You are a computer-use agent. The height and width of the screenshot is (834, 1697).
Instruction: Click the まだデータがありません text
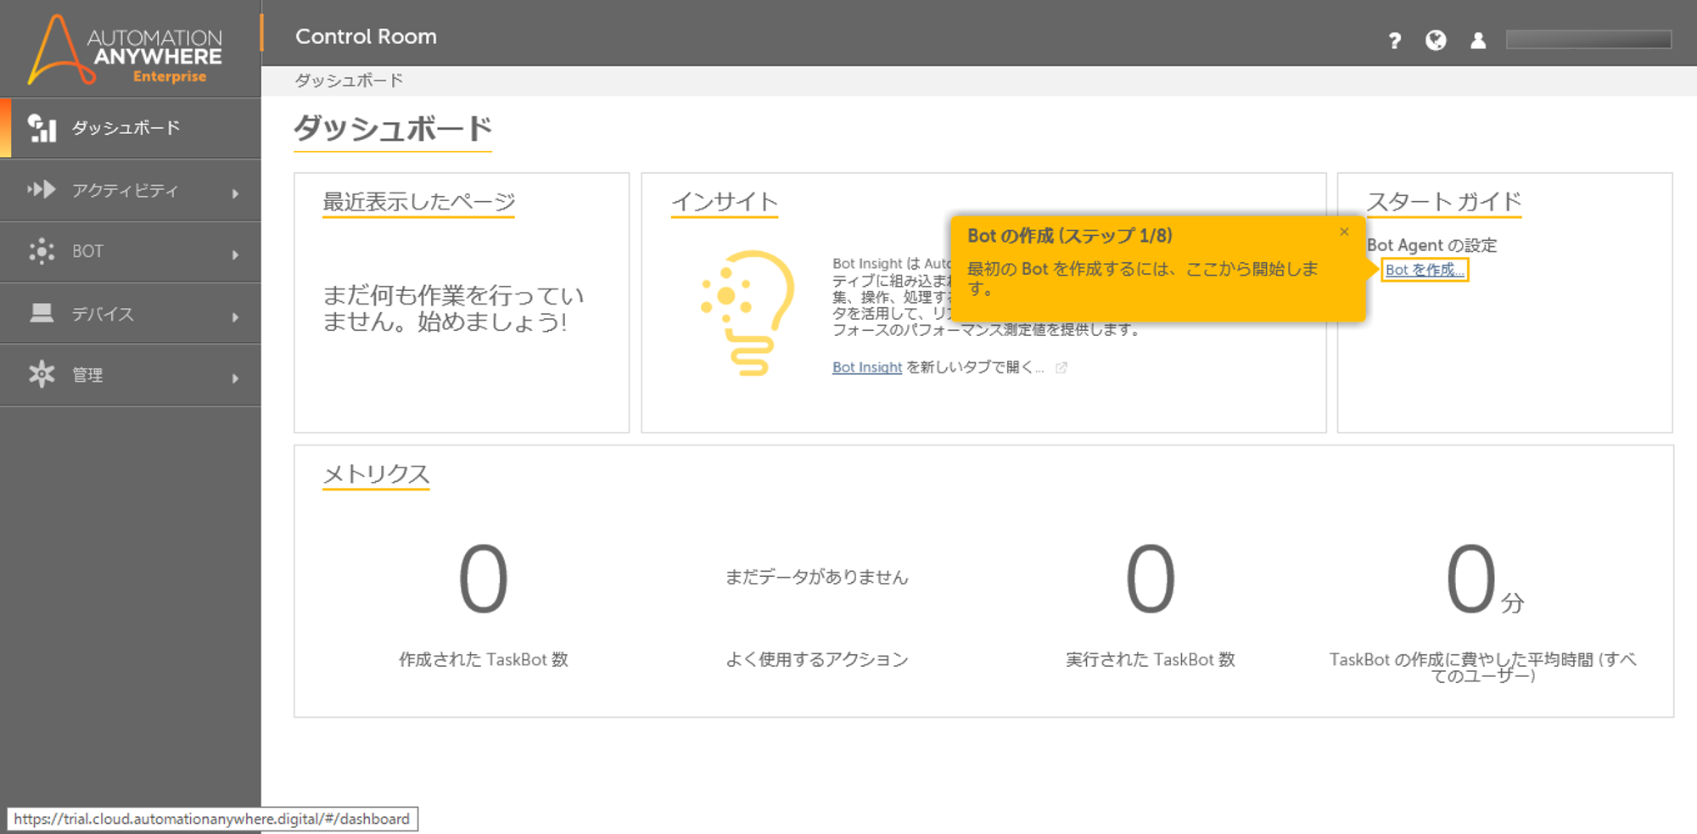816,577
